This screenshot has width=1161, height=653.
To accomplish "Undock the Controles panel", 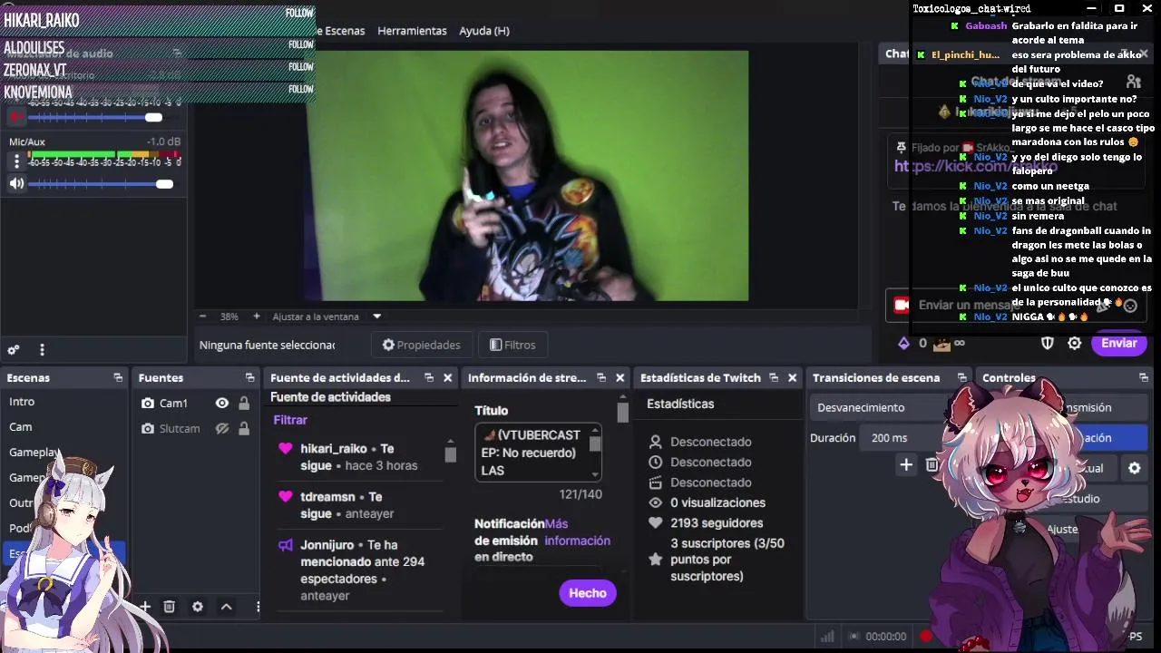I will [x=1144, y=378].
